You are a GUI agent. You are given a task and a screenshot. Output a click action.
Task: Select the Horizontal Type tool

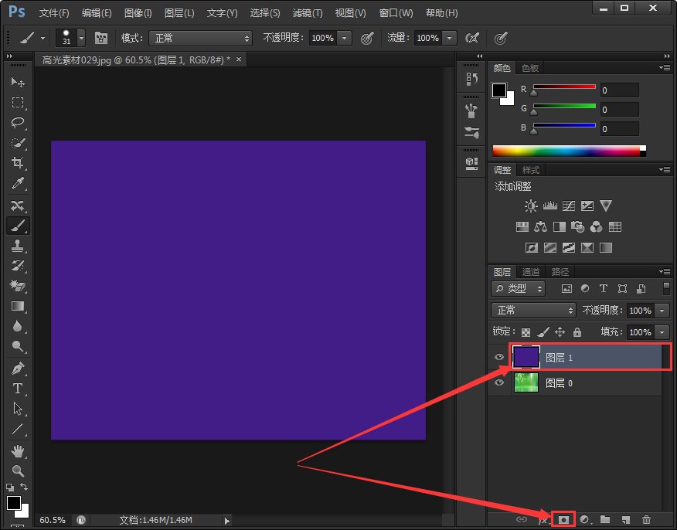(17, 389)
